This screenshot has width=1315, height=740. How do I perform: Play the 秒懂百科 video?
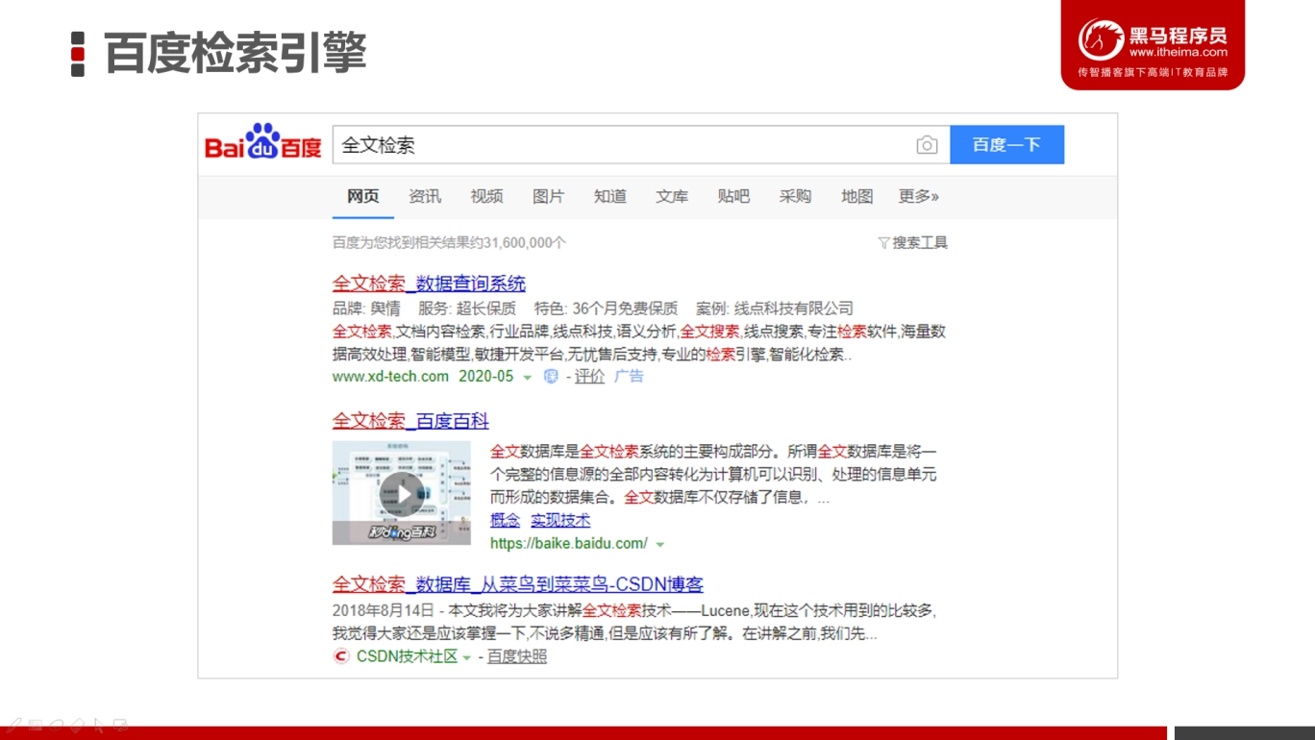(x=402, y=493)
